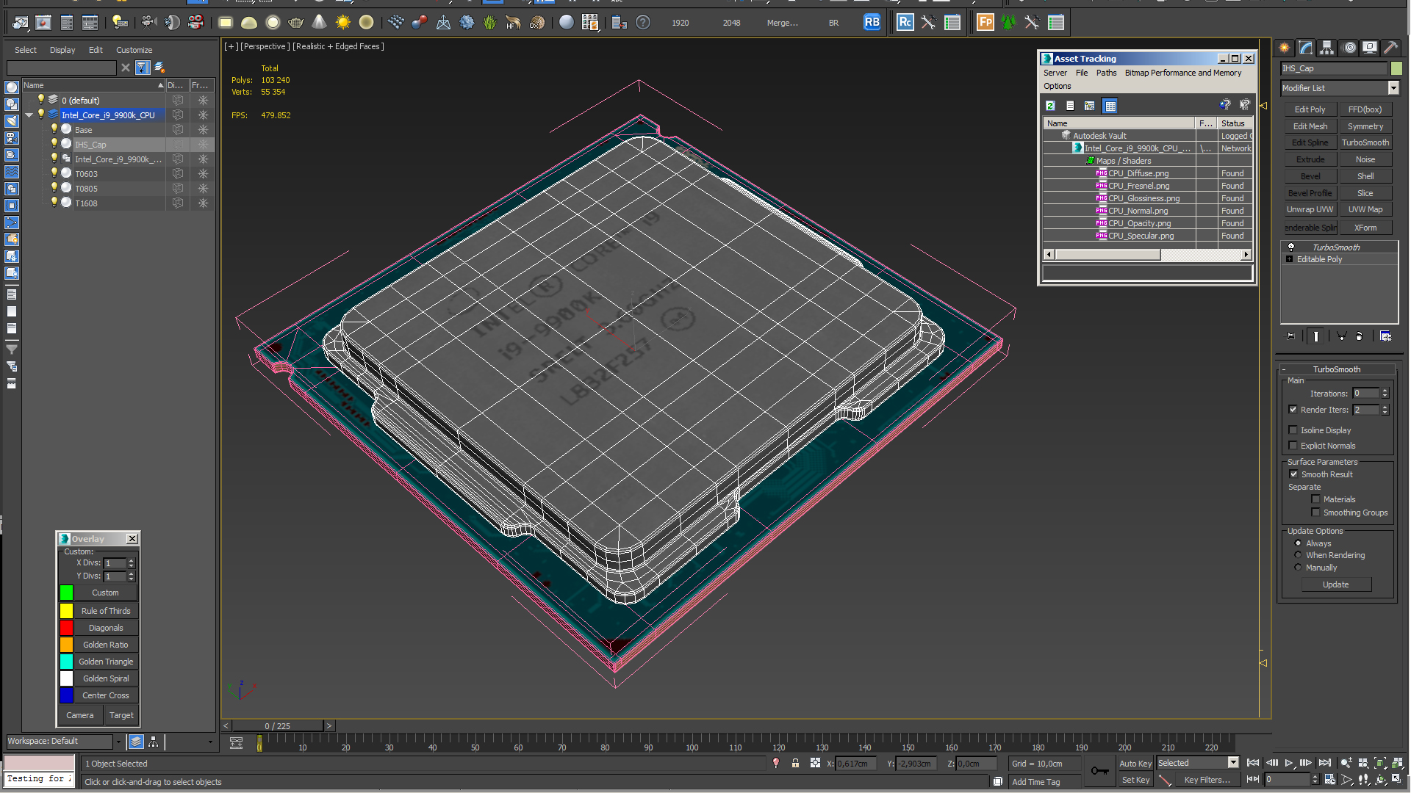Screen dimensions: 1411x793
Task: Open Rendered Frame Window icon
Action: pyautogui.click(x=43, y=23)
